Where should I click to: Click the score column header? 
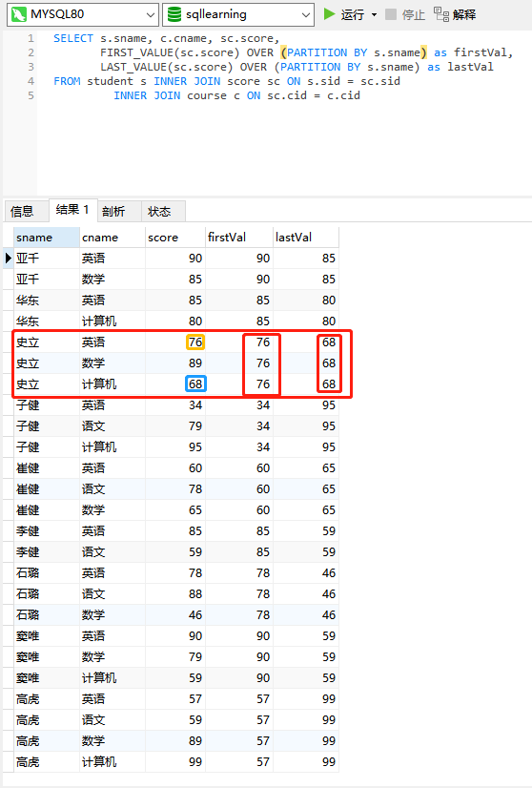[175, 238]
